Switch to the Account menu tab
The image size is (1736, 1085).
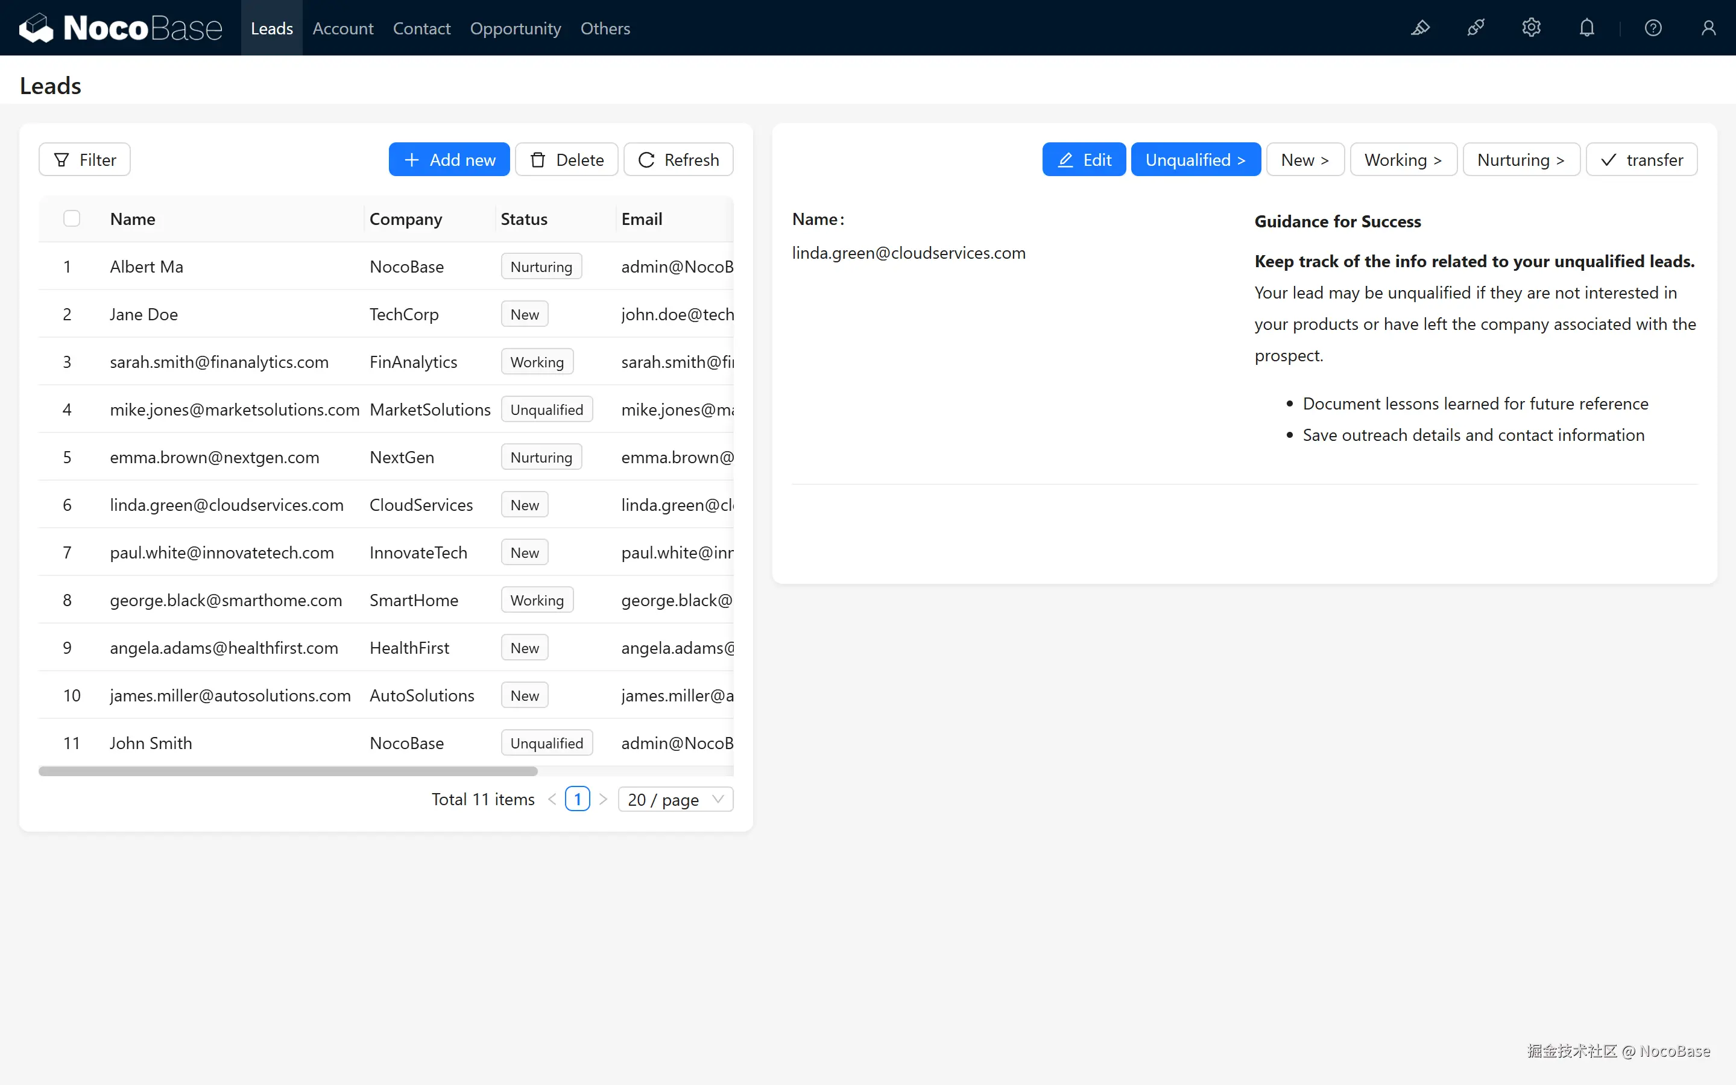click(343, 28)
